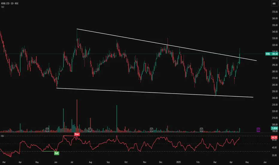Click the Aug label on time axis
Screen dimensions: 279x165
point(90,162)
